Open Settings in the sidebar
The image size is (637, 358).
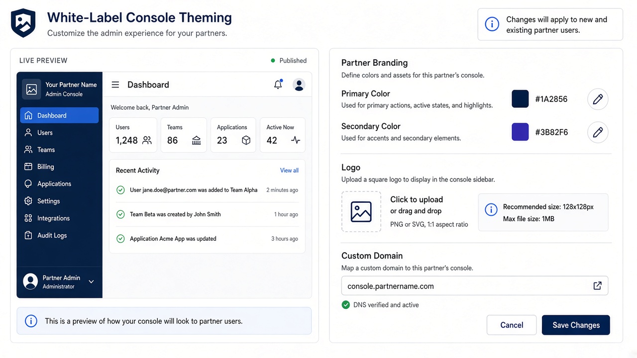pos(59,201)
